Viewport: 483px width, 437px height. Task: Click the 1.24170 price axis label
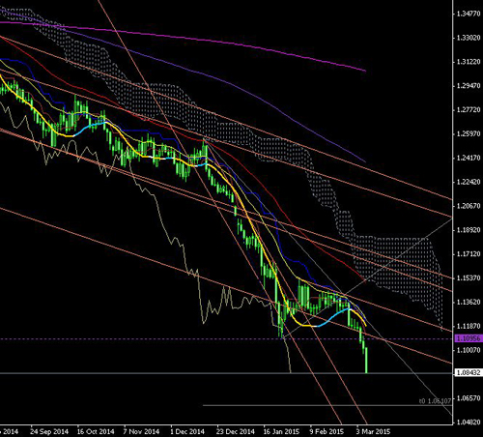(469, 158)
